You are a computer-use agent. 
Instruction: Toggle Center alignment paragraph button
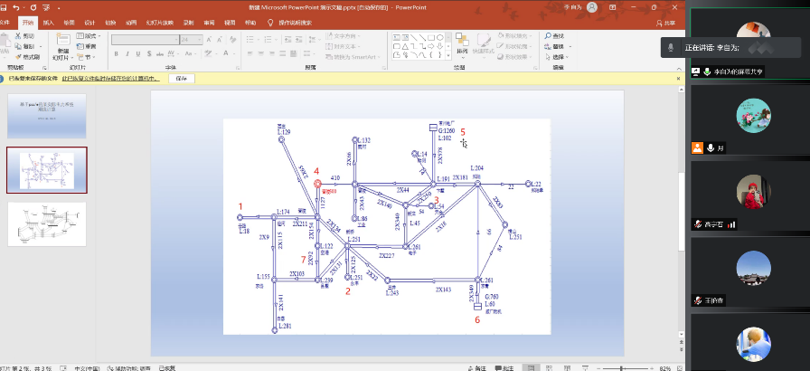tap(261, 53)
